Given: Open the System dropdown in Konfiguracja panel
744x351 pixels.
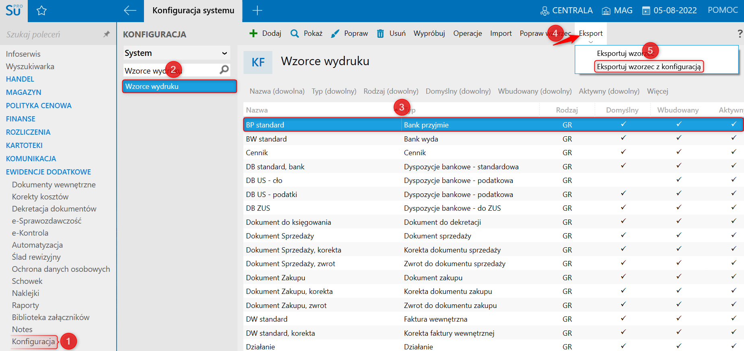Looking at the screenshot, I should (x=177, y=53).
